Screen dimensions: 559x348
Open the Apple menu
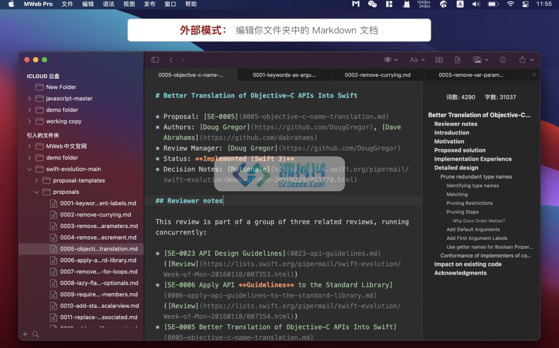click(11, 4)
